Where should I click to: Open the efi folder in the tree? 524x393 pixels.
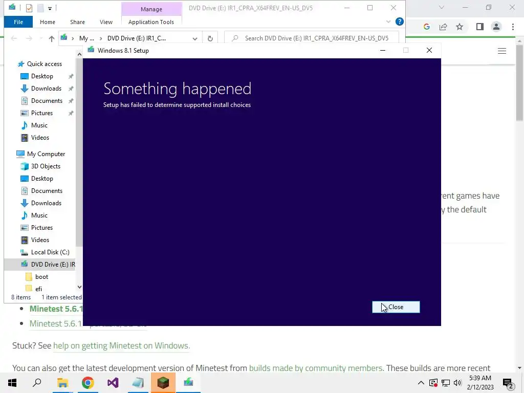pos(38,289)
